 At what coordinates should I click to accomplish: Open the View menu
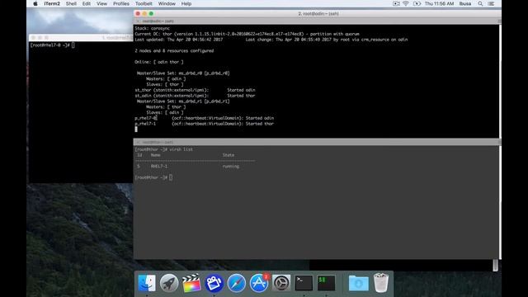101,3
